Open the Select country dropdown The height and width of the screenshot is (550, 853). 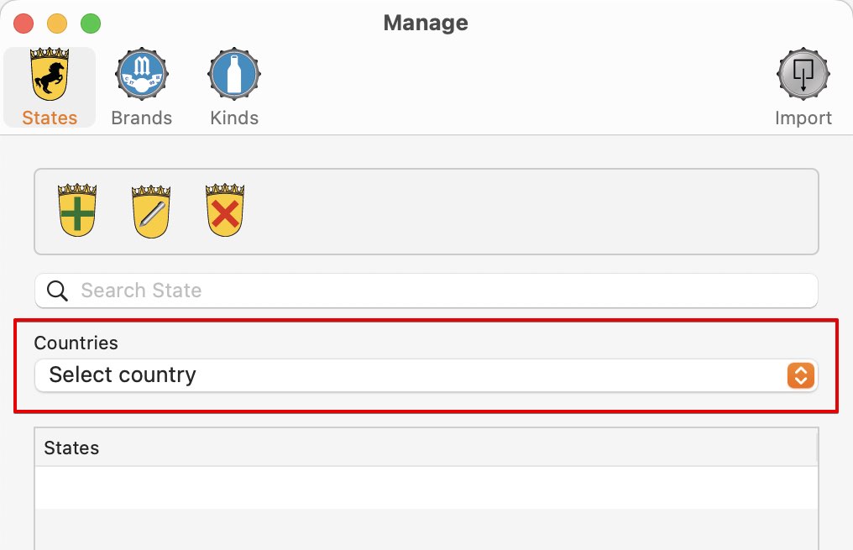click(x=426, y=375)
